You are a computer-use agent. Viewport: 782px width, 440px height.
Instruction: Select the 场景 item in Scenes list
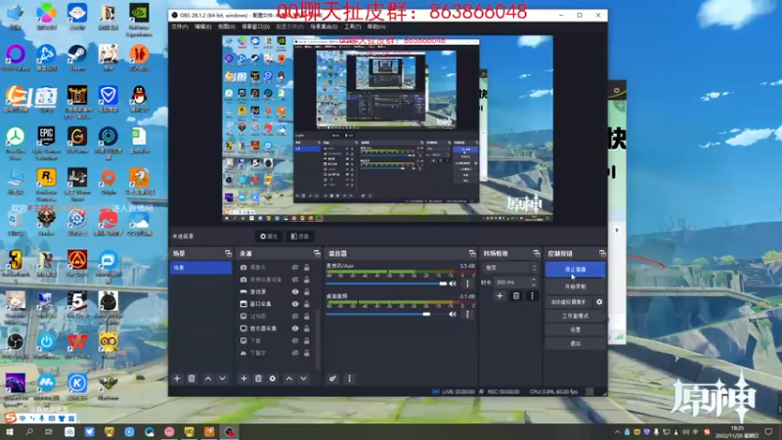[201, 268]
